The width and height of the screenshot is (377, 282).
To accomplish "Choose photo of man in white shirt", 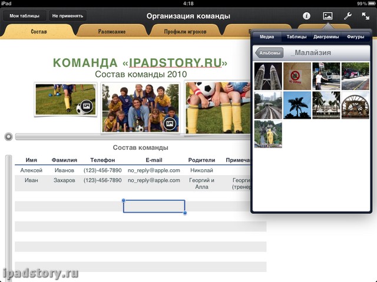I will pyautogui.click(x=326, y=76).
